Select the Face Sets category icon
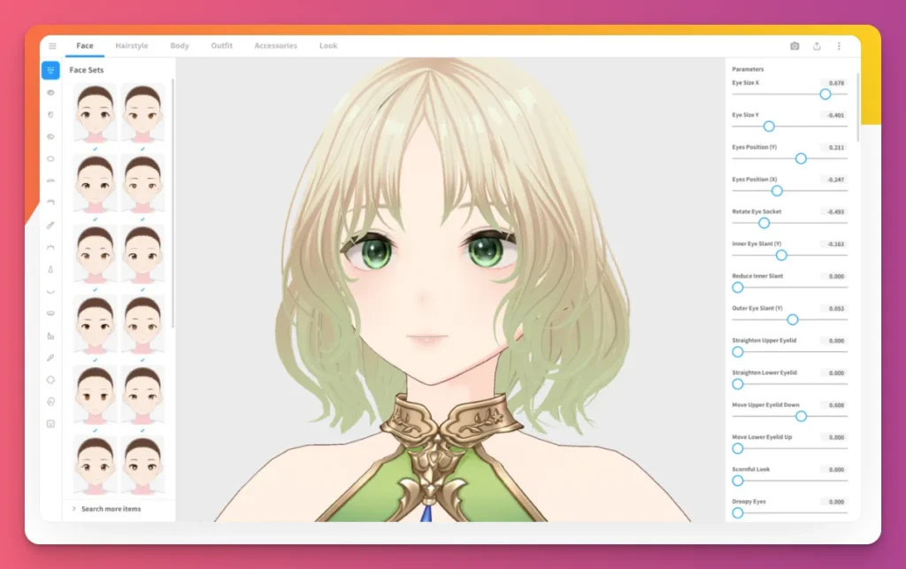The height and width of the screenshot is (569, 906). (x=50, y=70)
